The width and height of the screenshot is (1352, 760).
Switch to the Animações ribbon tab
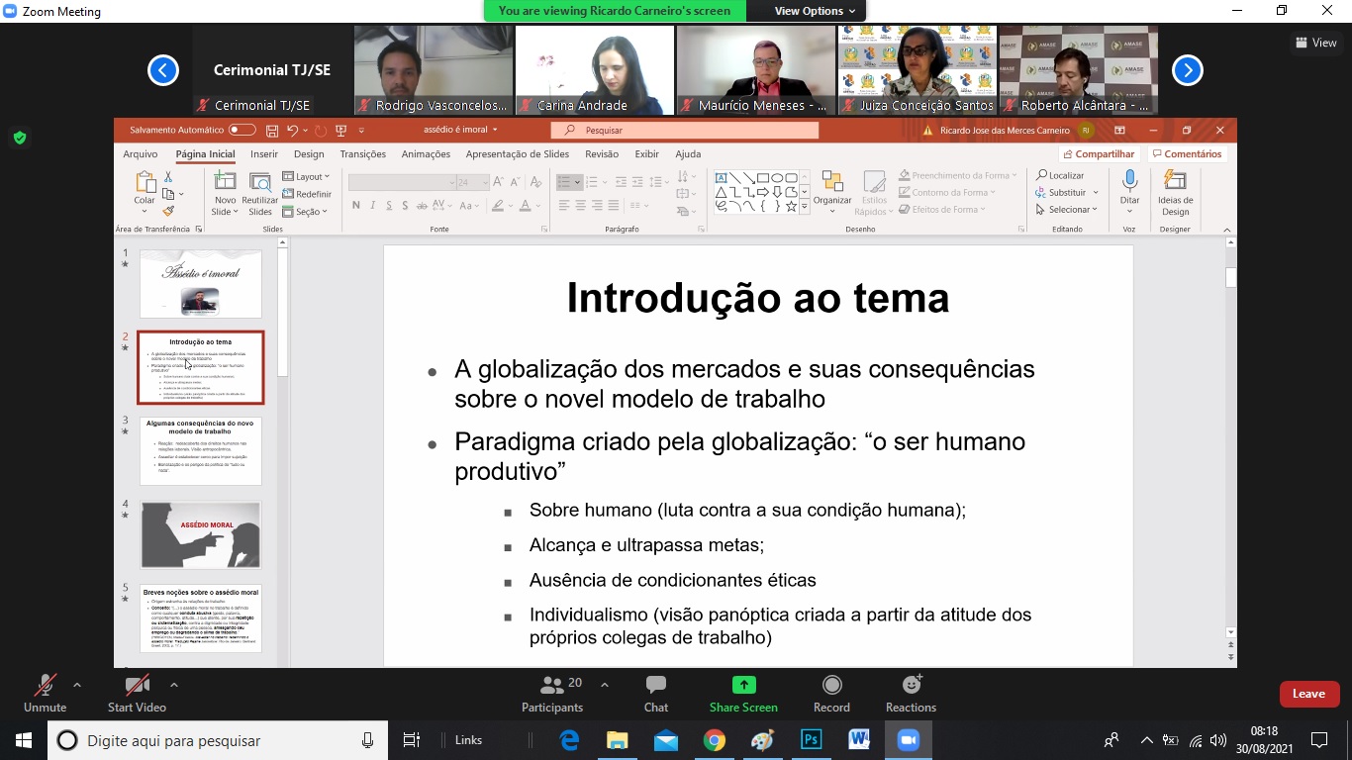pos(426,154)
